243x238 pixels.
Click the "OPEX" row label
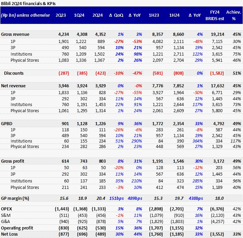(6, 209)
